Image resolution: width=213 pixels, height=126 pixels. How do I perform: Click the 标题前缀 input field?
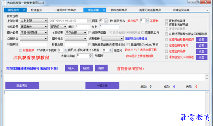[34, 44]
